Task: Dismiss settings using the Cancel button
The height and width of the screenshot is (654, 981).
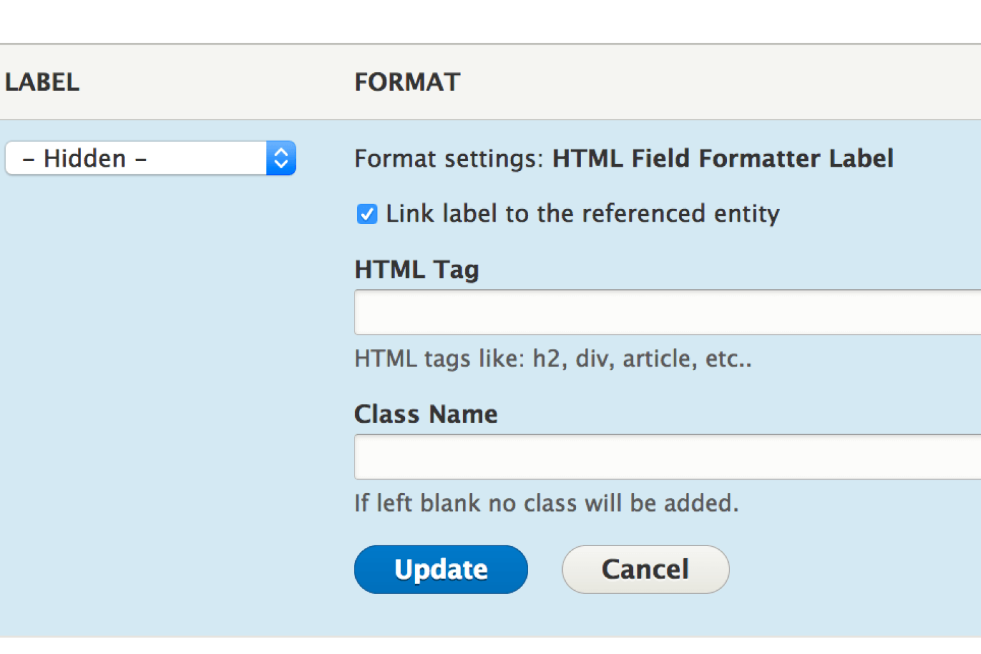Action: pos(644,569)
